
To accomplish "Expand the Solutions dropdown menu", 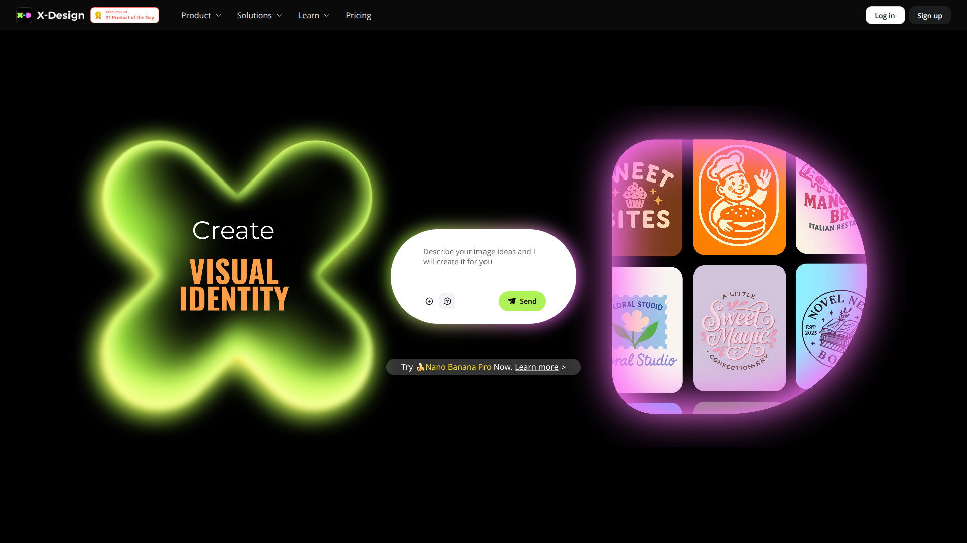I will pyautogui.click(x=259, y=15).
